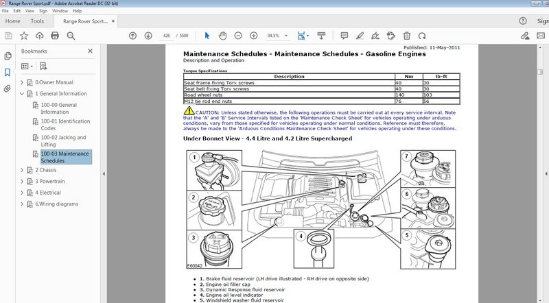Open the help question mark icon
549x303 pixels.
(x=523, y=21)
